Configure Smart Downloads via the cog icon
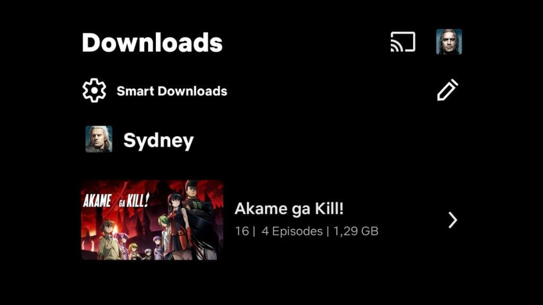The height and width of the screenshot is (305, 543). pos(94,91)
